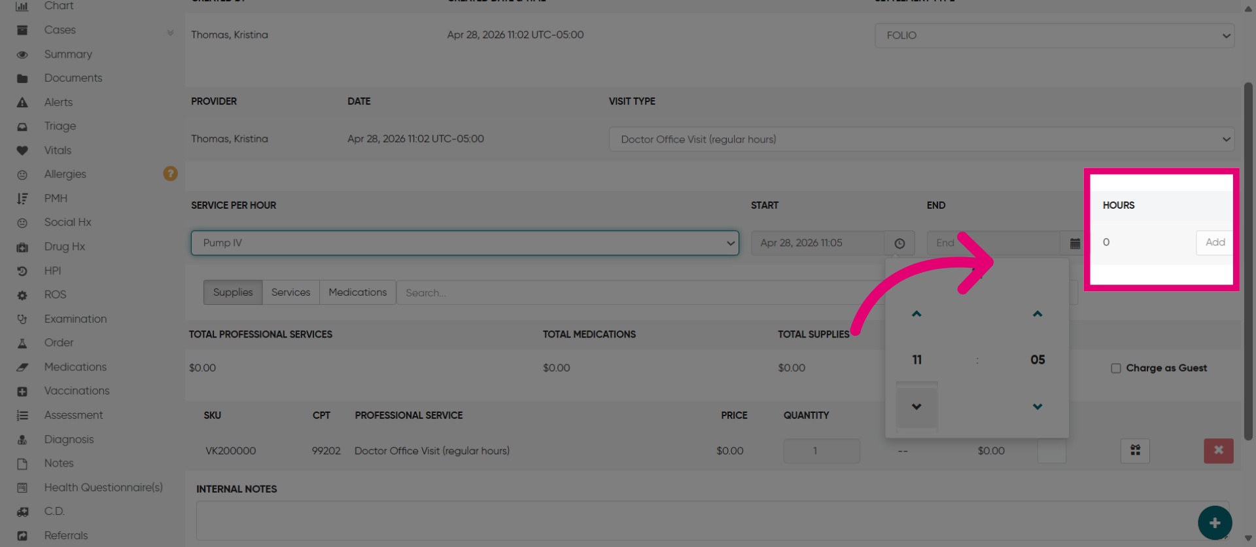Click the Social Hx smiley icon
1256x547 pixels.
[22, 222]
